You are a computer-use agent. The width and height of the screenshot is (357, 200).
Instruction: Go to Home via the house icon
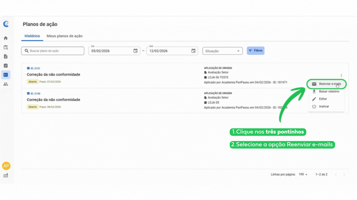click(6, 38)
